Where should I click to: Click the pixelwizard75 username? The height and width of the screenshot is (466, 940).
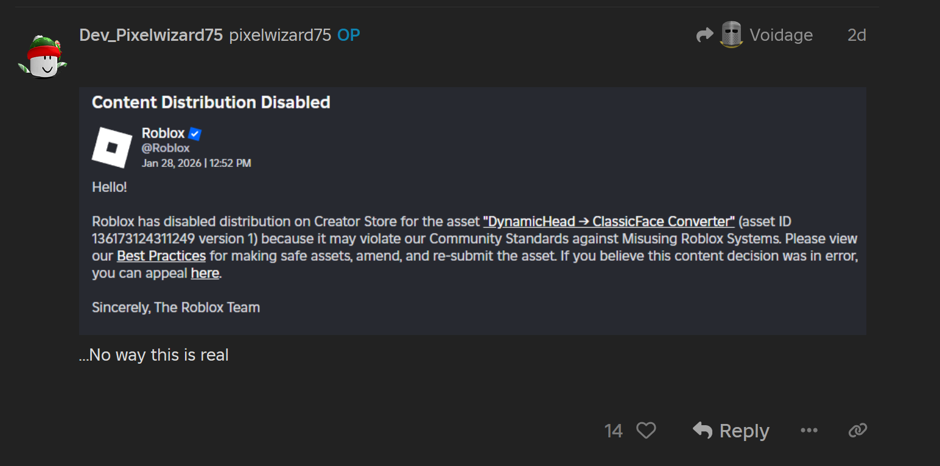pos(280,35)
